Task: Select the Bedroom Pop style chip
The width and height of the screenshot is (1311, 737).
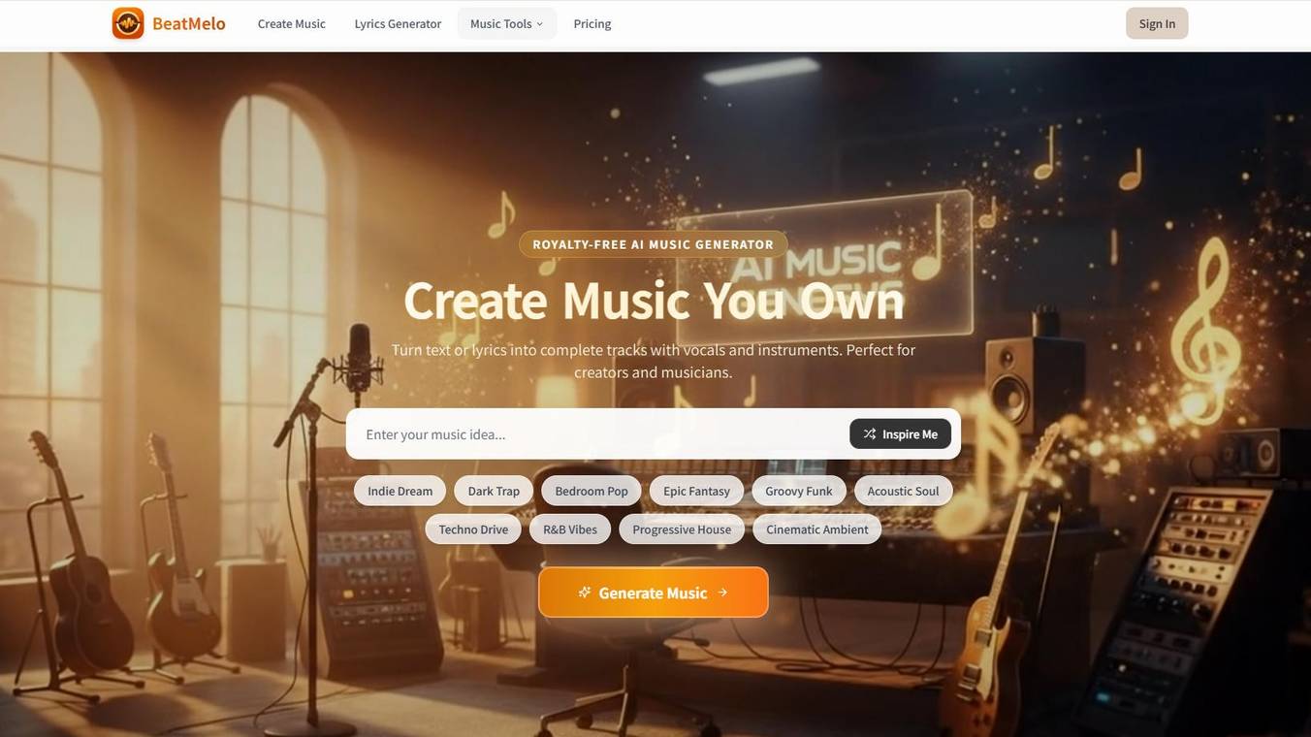Action: [592, 491]
